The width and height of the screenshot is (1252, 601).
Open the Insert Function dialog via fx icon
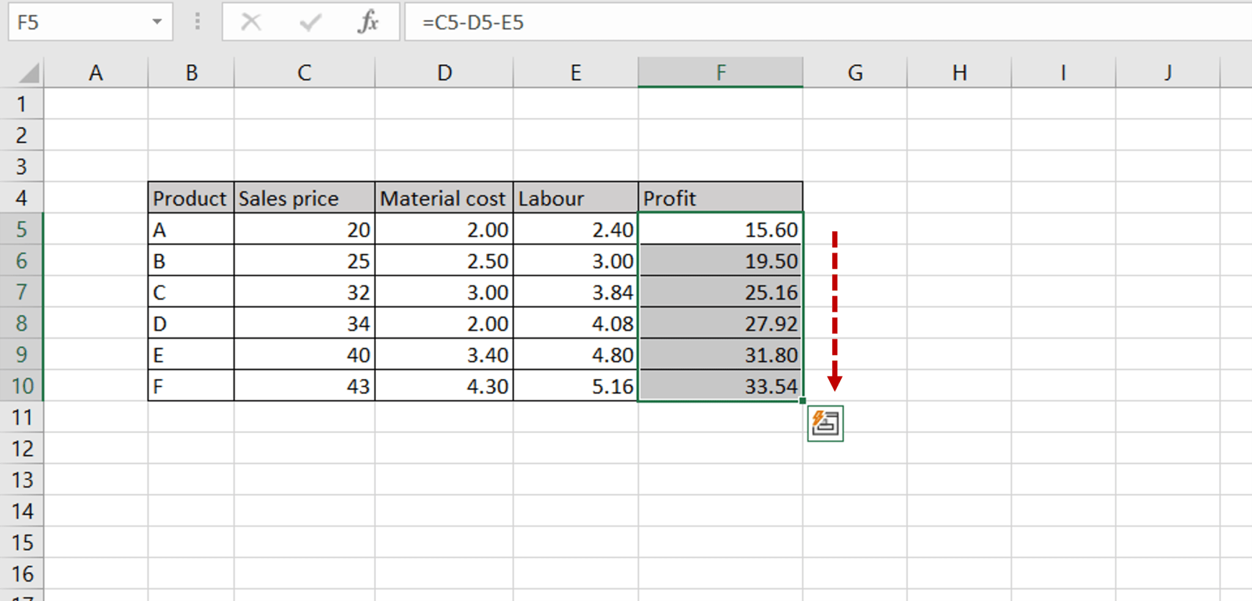pyautogui.click(x=367, y=23)
